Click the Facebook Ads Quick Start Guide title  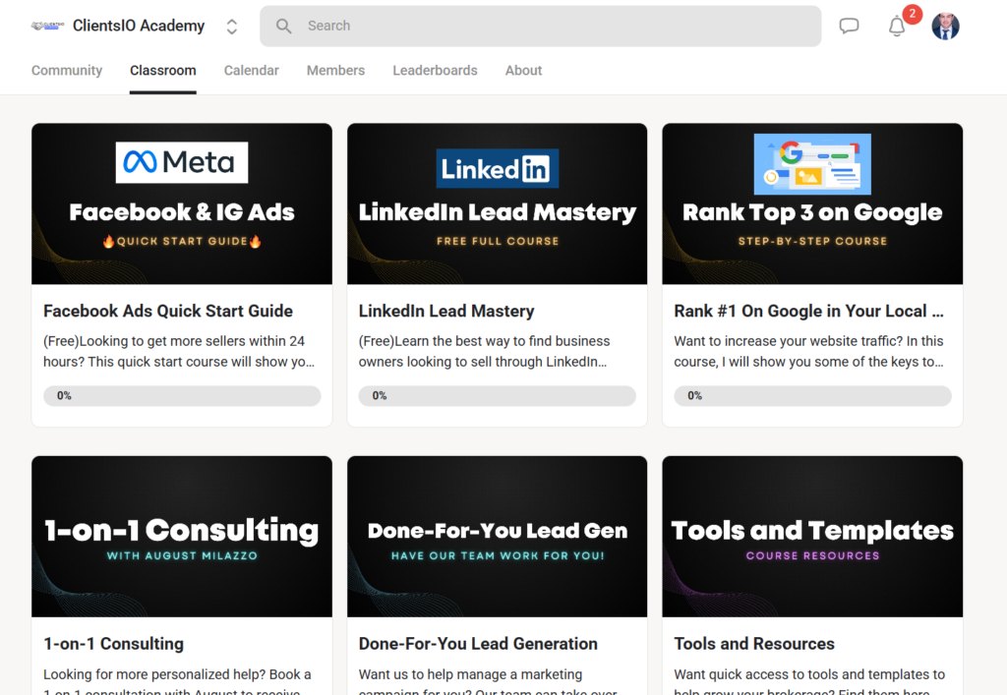(168, 311)
